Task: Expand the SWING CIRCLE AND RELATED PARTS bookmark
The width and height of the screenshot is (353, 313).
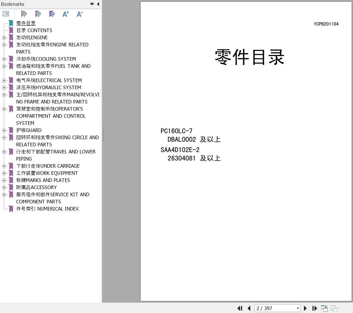Action: click(4, 138)
